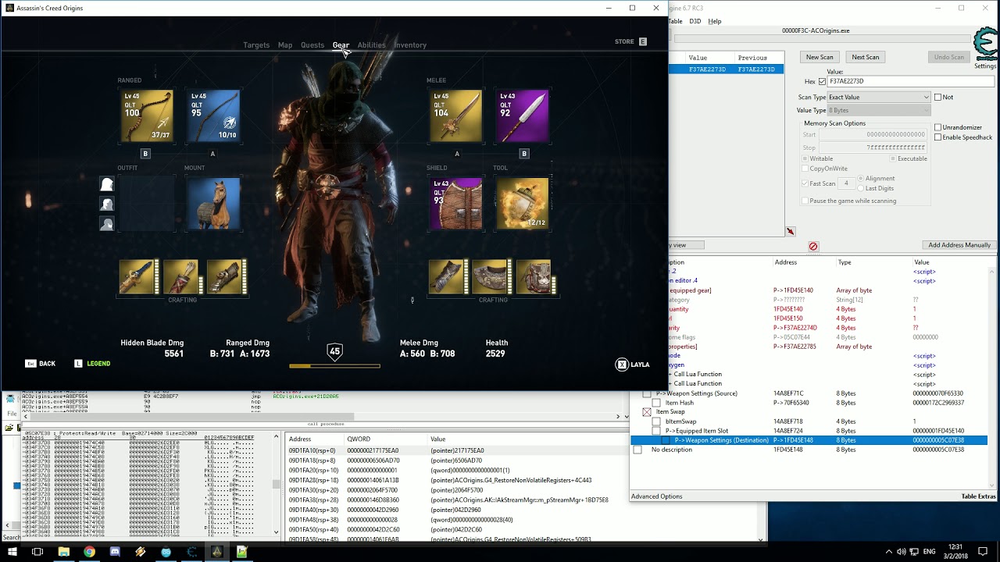Select the hidden blade crafting item
This screenshot has height=562, width=1000.
138,277
